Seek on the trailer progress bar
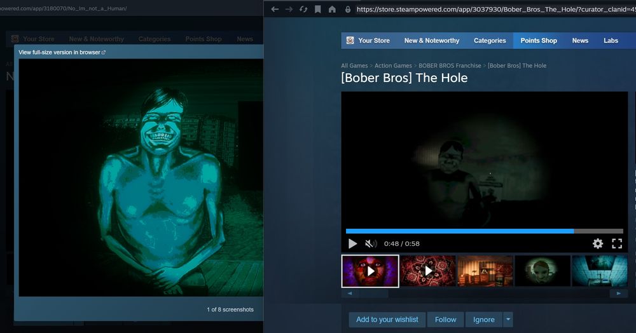Image resolution: width=636 pixels, height=333 pixels. tap(484, 231)
